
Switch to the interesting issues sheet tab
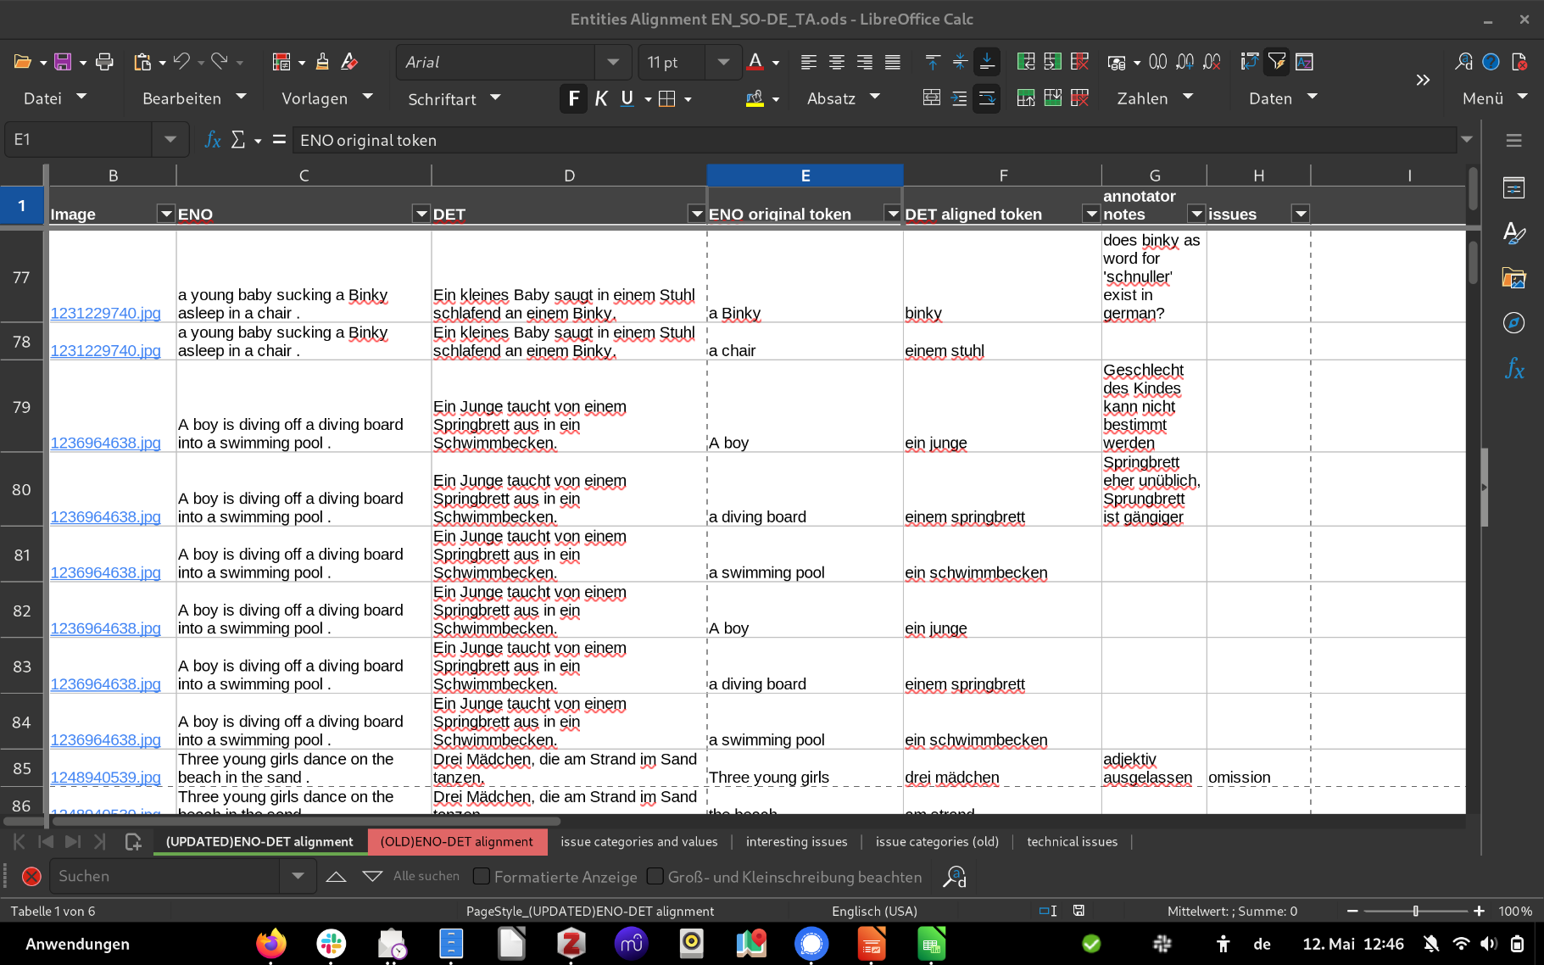coord(796,842)
